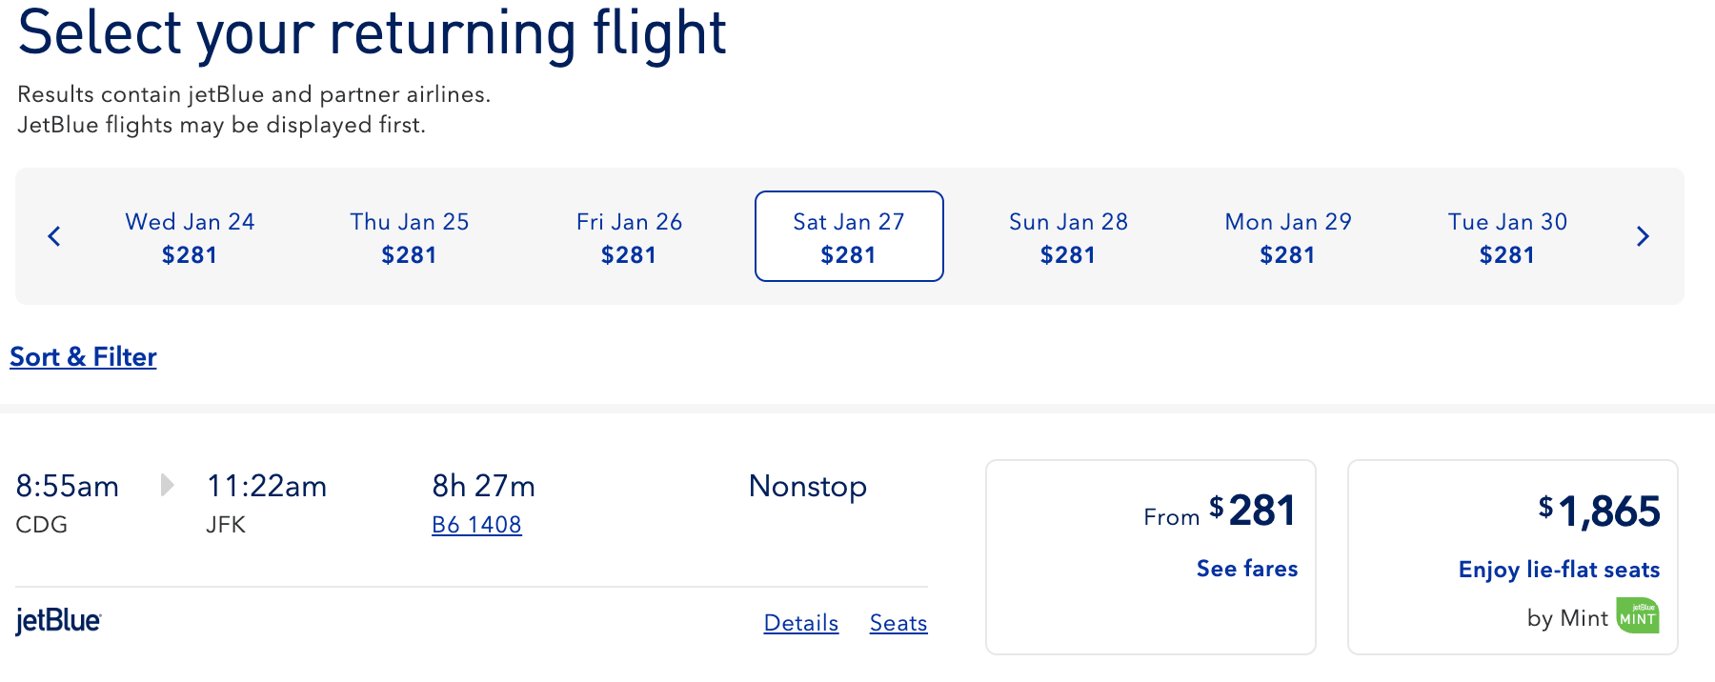Pick Mon Jan 29 return date
1715x682 pixels.
(1288, 237)
